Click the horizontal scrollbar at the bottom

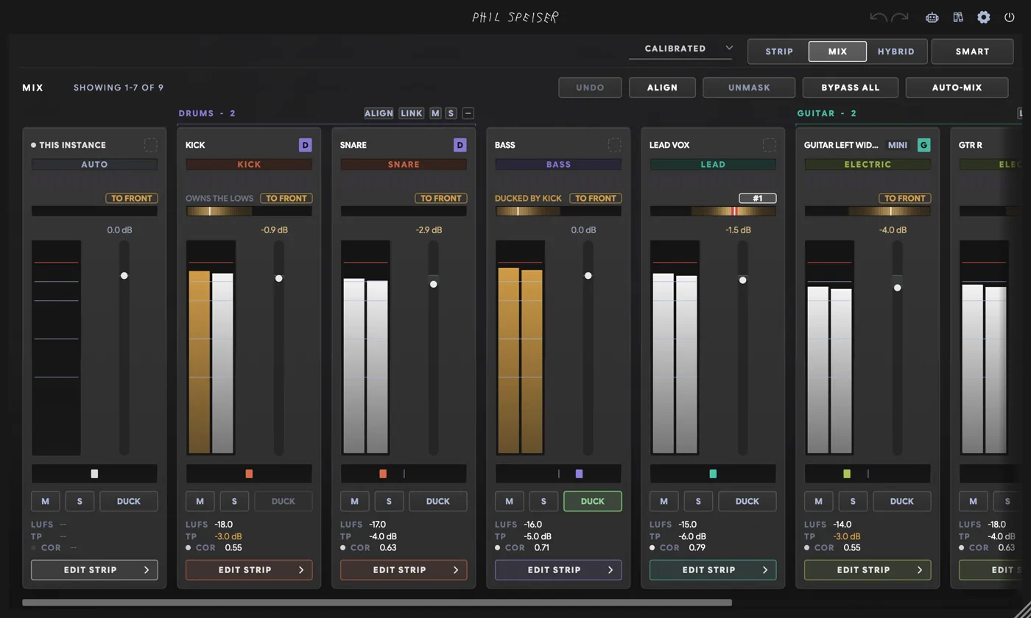click(377, 603)
